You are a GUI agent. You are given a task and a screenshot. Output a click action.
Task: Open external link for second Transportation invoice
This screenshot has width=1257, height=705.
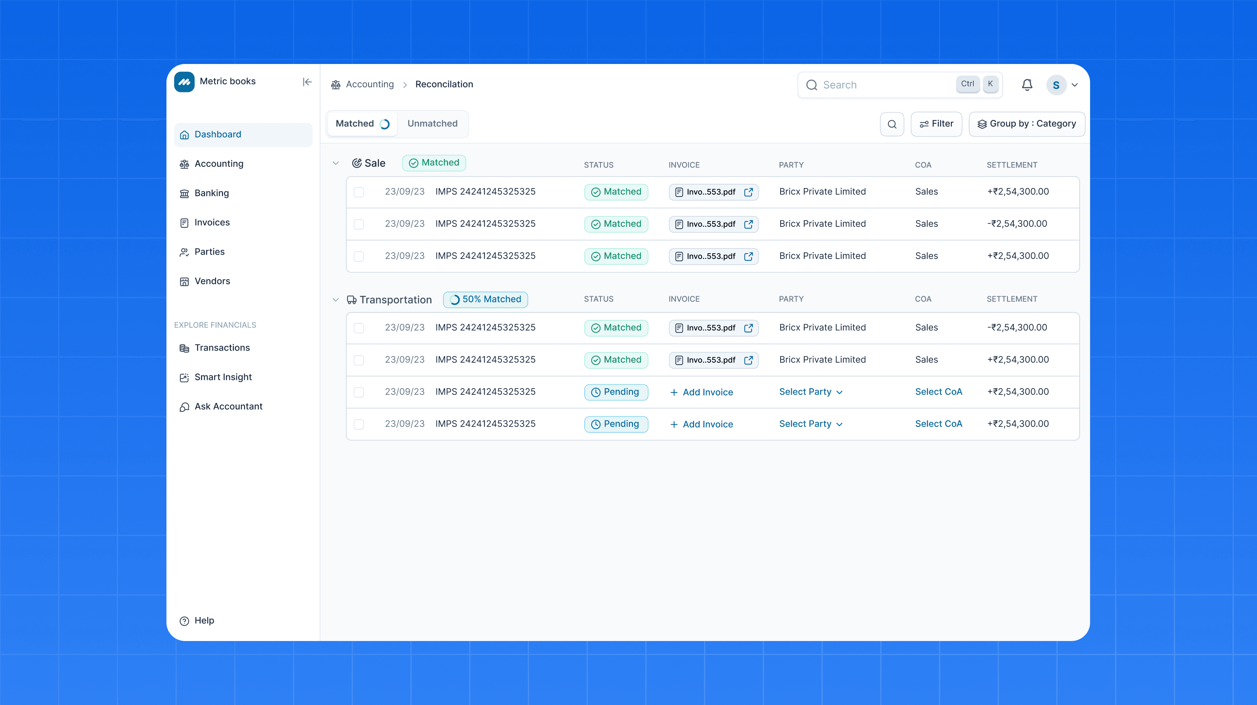[748, 360]
